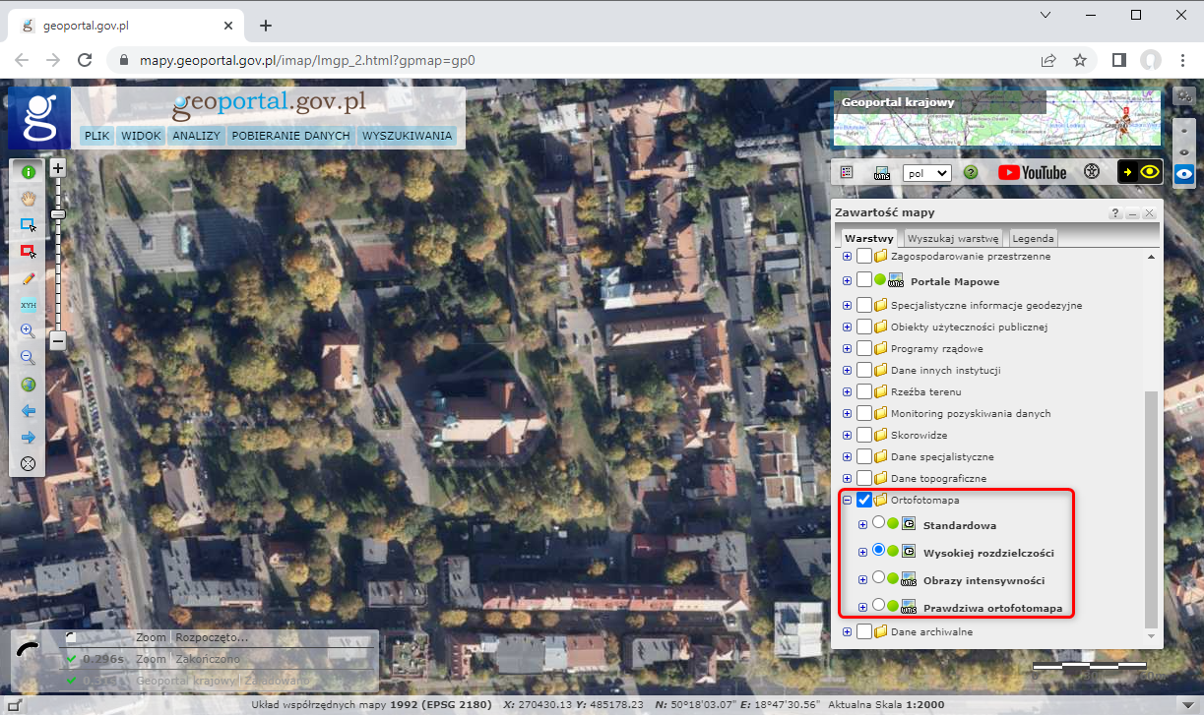Open the language dropdown showing pol

(926, 173)
